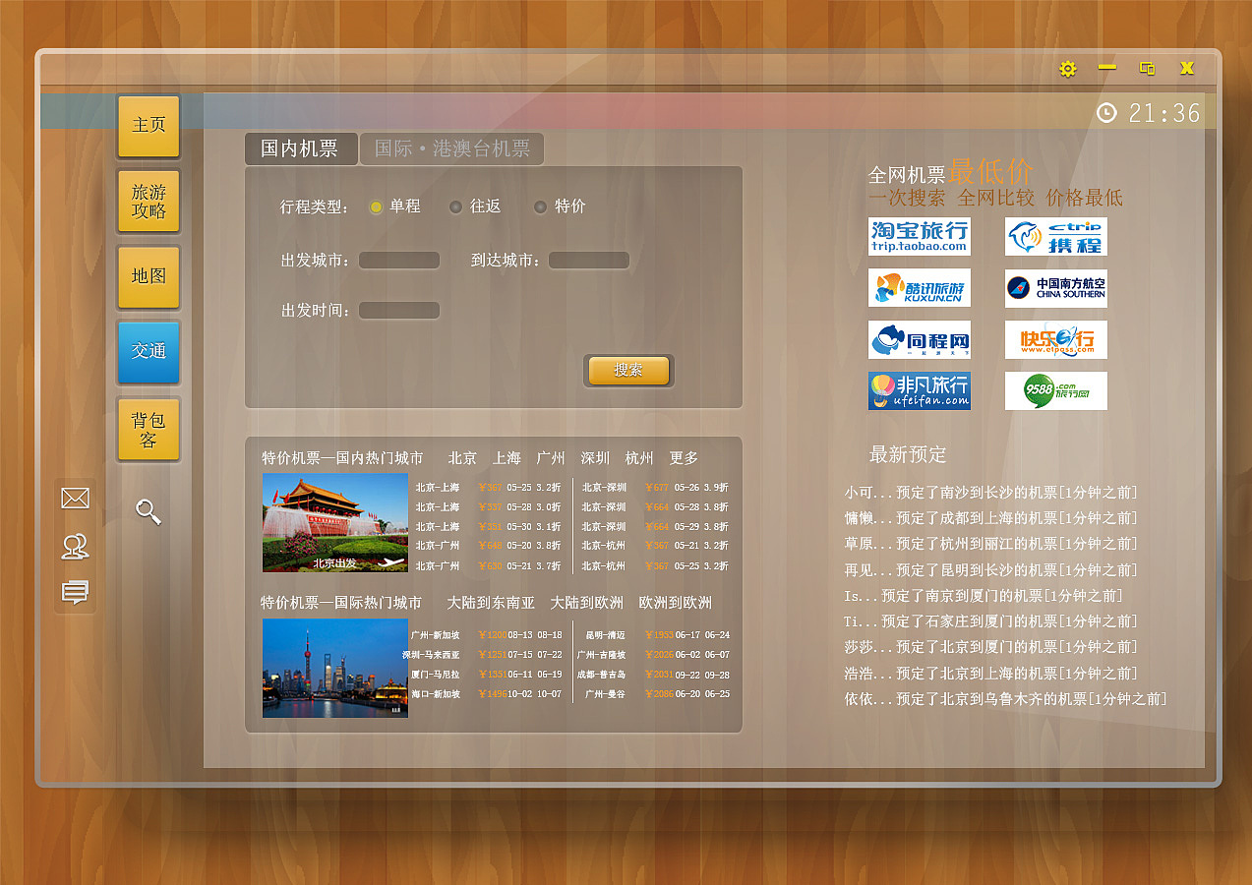Select the 欧洲到欧洲 route filter
1252x885 pixels.
[675, 603]
